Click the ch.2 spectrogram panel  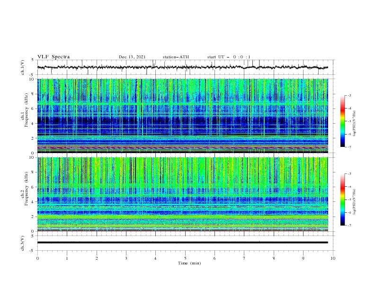[183, 194]
